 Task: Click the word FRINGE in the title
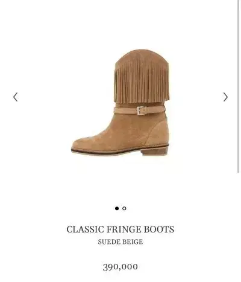click(124, 229)
